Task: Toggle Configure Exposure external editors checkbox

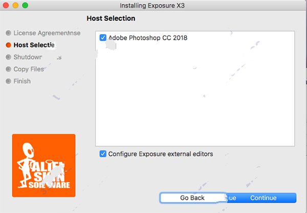Action: (x=103, y=154)
